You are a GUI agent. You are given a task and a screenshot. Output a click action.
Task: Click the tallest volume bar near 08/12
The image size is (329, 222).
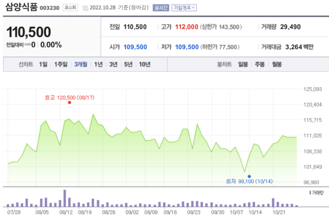tap(65, 198)
